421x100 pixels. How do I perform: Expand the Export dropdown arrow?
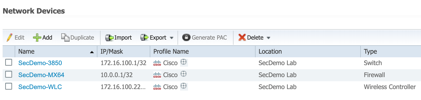click(171, 38)
